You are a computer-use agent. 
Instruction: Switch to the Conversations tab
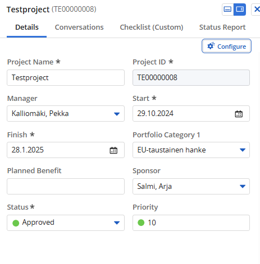79,27
